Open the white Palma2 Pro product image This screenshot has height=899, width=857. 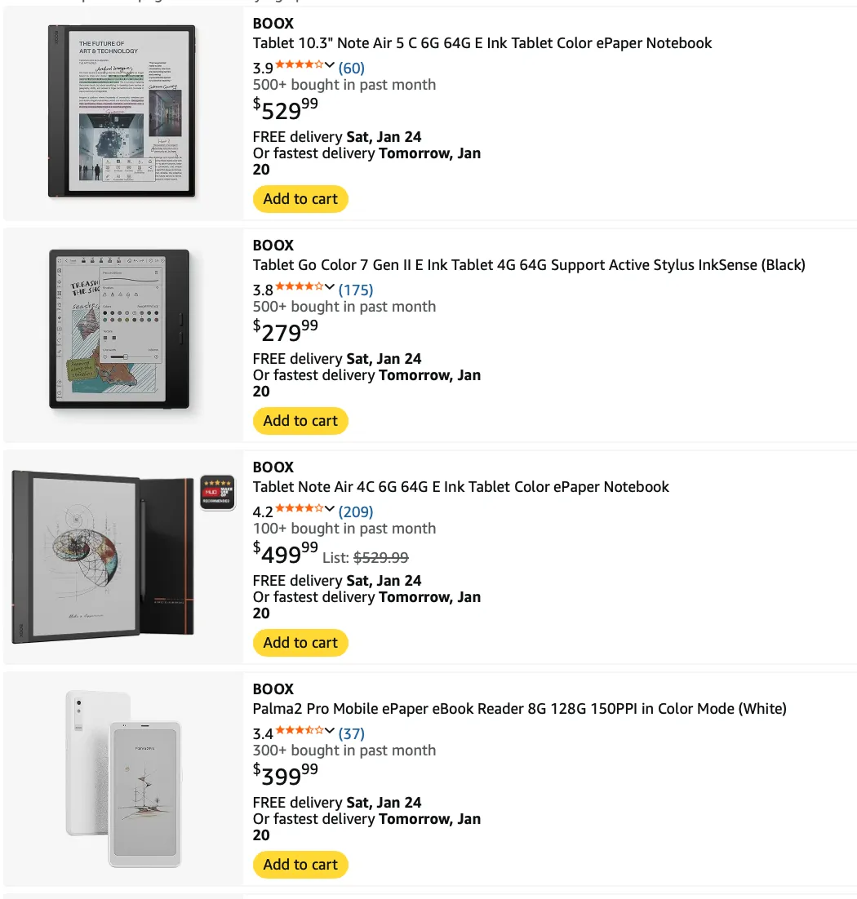123,778
